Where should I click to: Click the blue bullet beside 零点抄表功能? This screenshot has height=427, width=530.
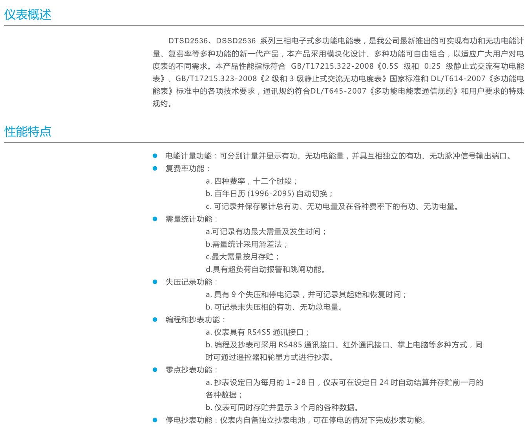(155, 370)
